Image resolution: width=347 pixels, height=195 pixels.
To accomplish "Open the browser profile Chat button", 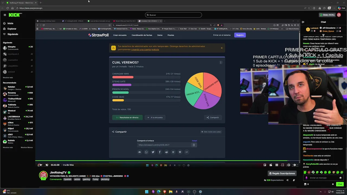I will (x=341, y=8).
